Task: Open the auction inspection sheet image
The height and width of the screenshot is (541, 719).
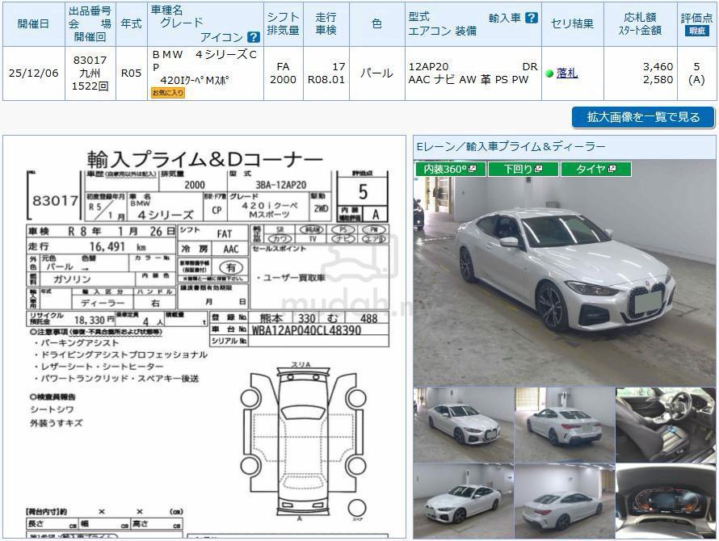Action: (204, 337)
